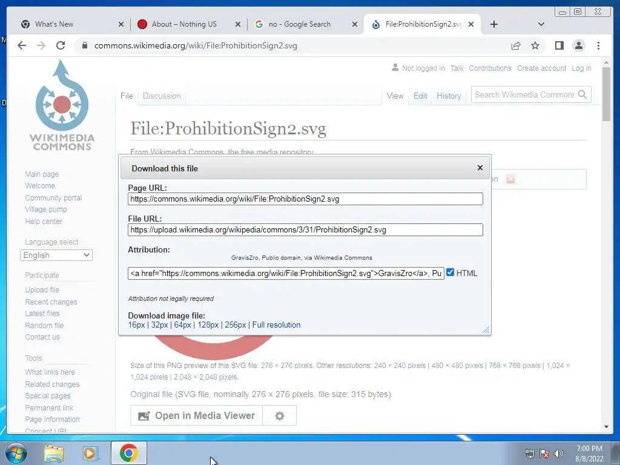Click the search magnifier icon
The image size is (620, 465).
coord(582,94)
